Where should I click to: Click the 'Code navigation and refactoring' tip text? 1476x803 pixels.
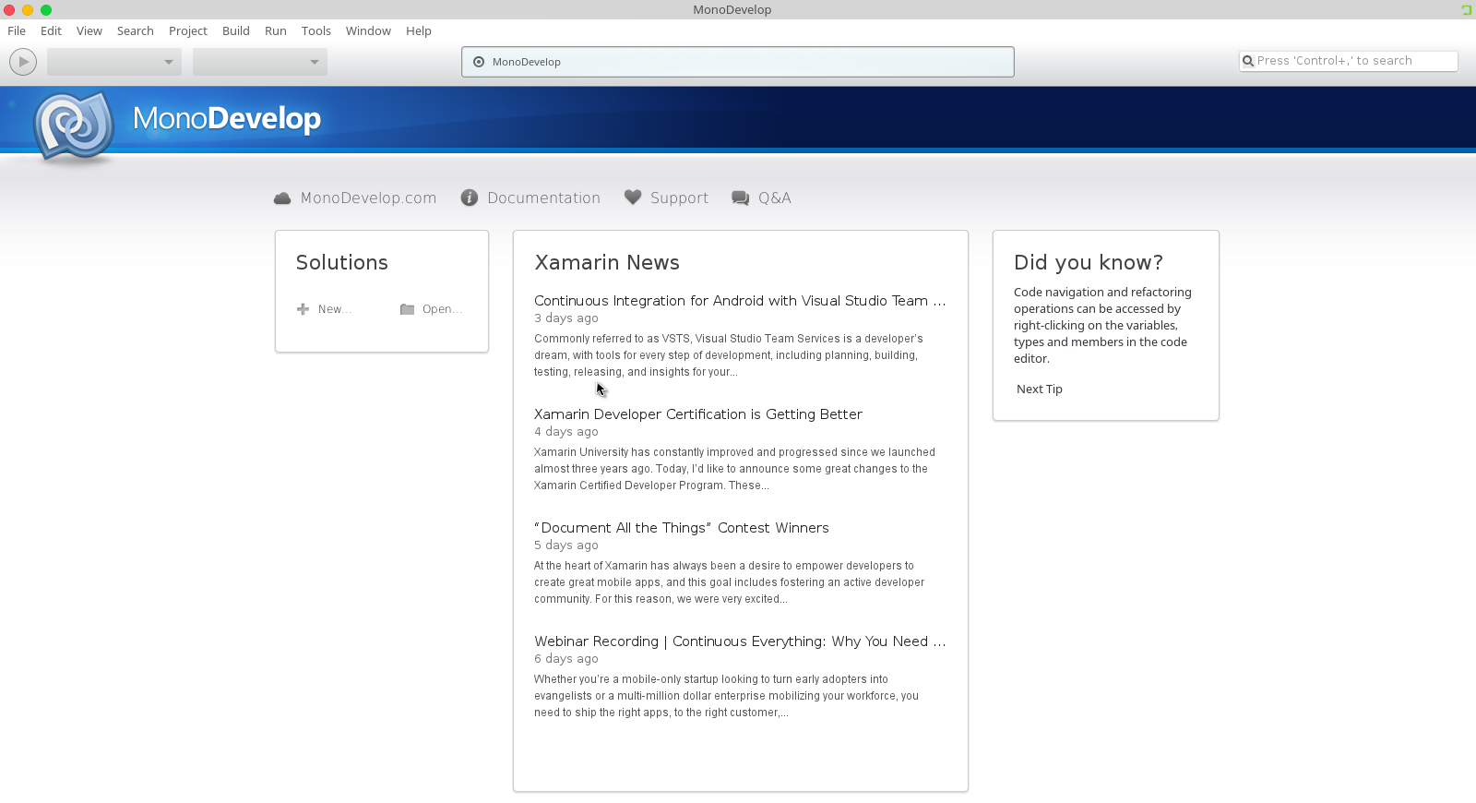coord(1102,326)
